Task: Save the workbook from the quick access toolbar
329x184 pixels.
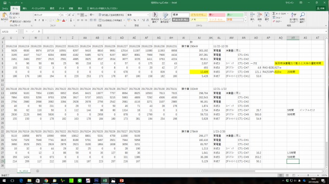Action: [5, 3]
